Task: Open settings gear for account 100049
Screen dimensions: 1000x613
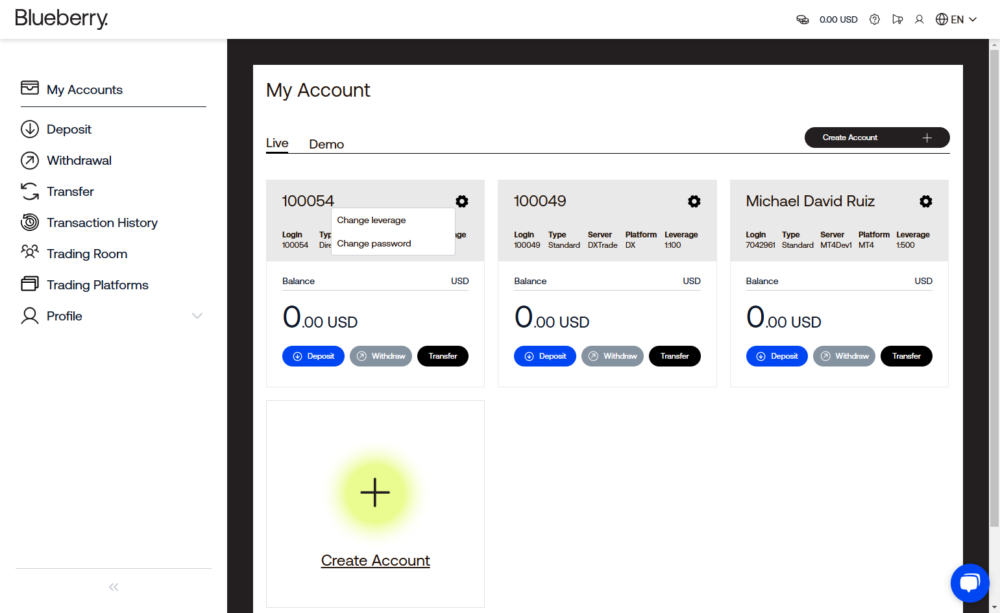Action: pyautogui.click(x=694, y=201)
